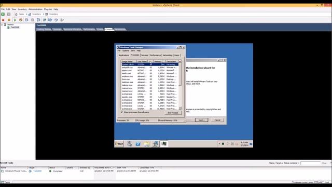Switch to the Resource Allocation tab
The width and height of the screenshot is (332, 187).
click(x=72, y=30)
